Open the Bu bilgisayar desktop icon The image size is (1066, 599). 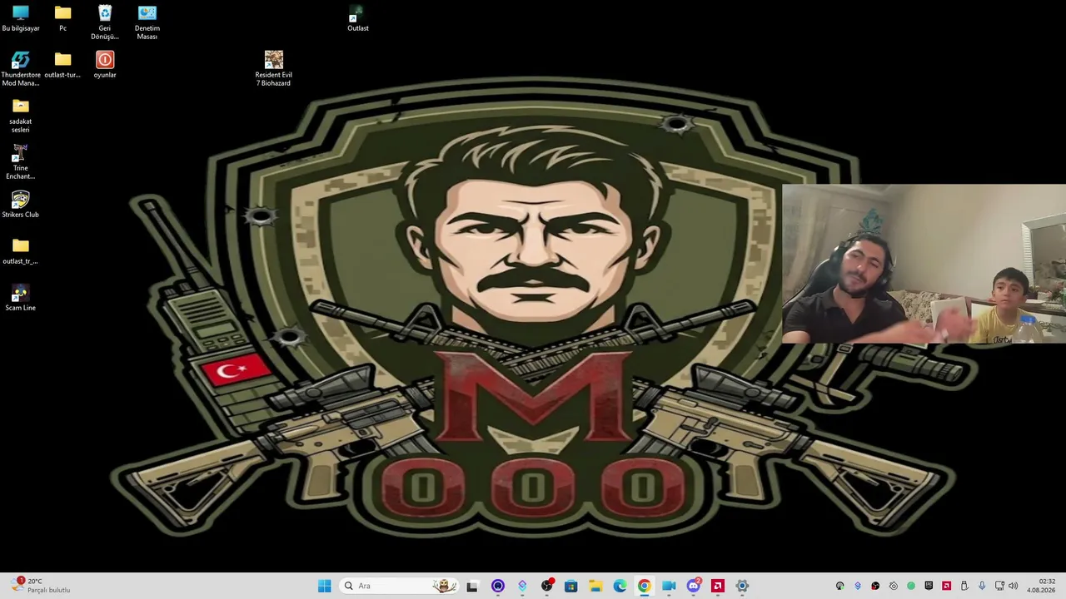pyautogui.click(x=21, y=19)
